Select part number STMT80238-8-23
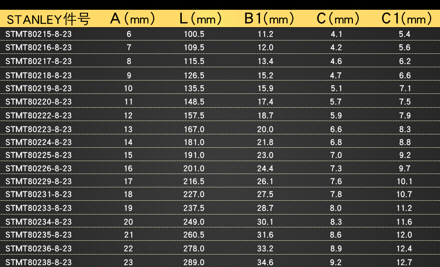 [x=38, y=262]
